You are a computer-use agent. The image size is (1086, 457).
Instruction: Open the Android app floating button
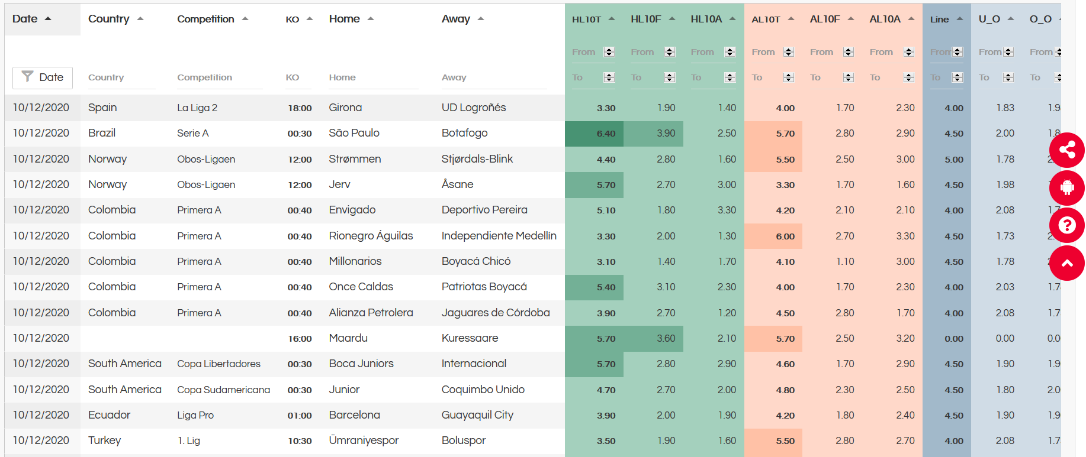[1066, 188]
